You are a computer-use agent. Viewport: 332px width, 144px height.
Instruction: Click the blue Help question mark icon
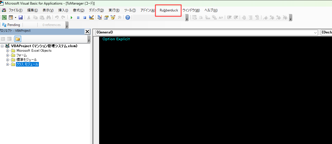tap(127, 17)
